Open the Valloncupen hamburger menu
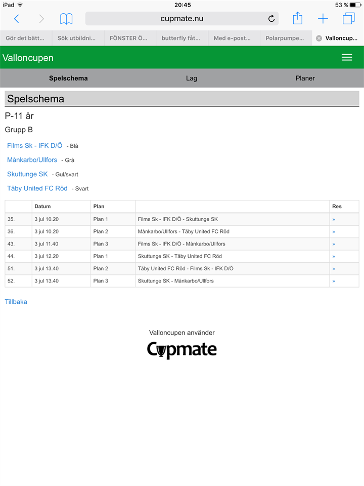 (x=347, y=58)
